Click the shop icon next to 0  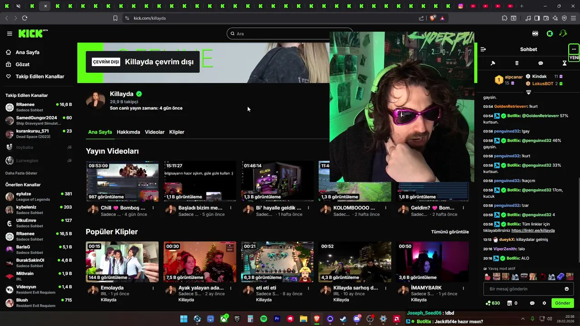point(509,303)
